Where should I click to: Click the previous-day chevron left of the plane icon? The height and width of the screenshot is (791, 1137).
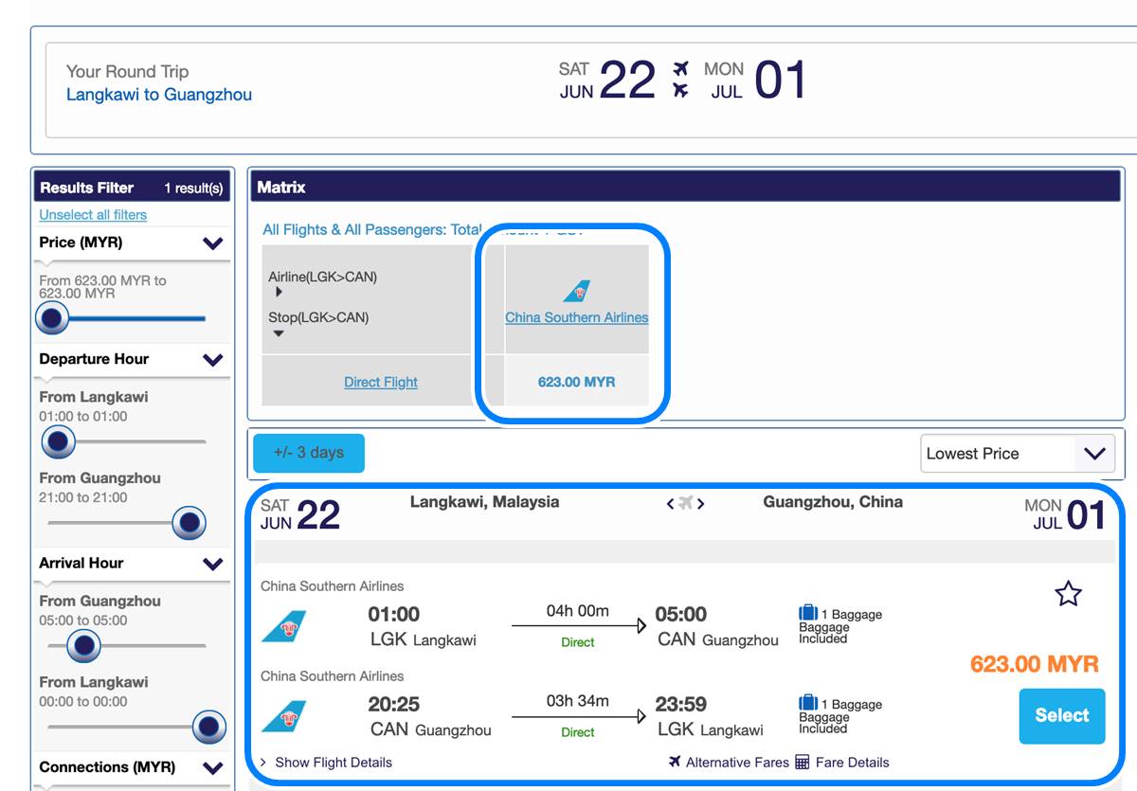671,503
